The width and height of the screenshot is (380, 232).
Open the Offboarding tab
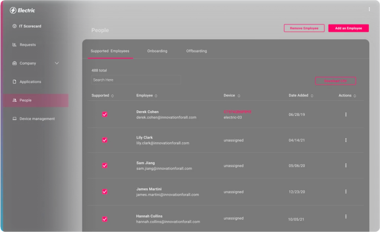point(196,51)
